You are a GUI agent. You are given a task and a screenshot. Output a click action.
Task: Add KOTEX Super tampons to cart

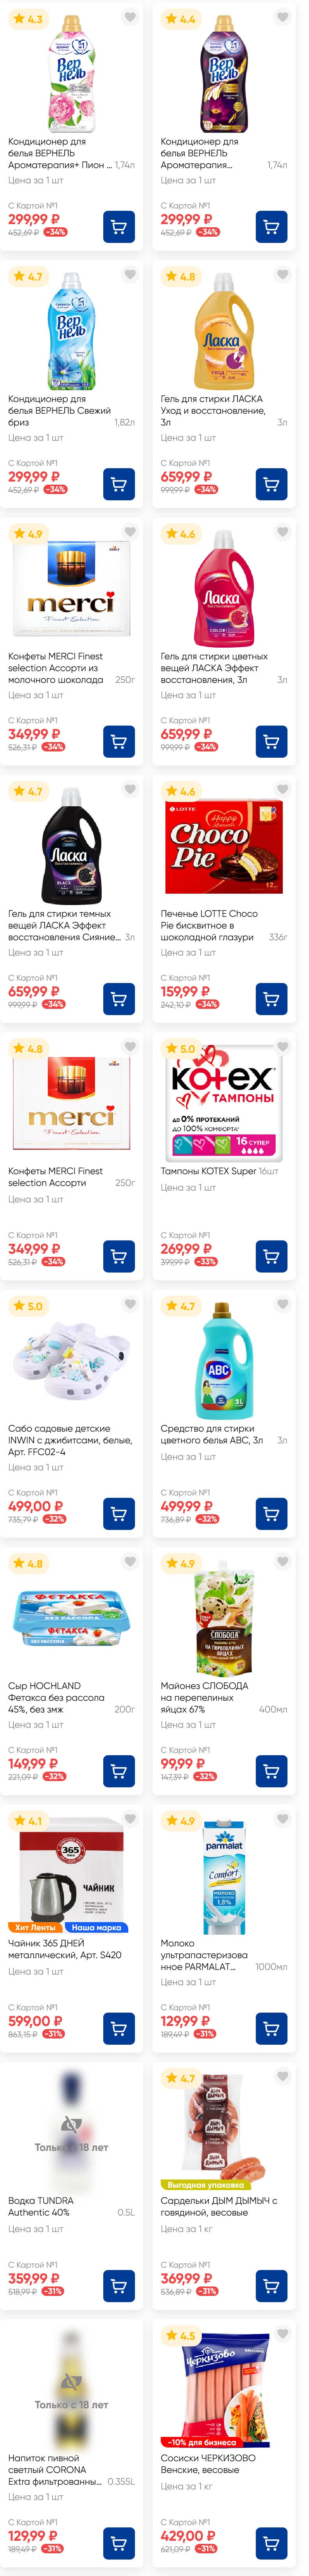pyautogui.click(x=271, y=1256)
